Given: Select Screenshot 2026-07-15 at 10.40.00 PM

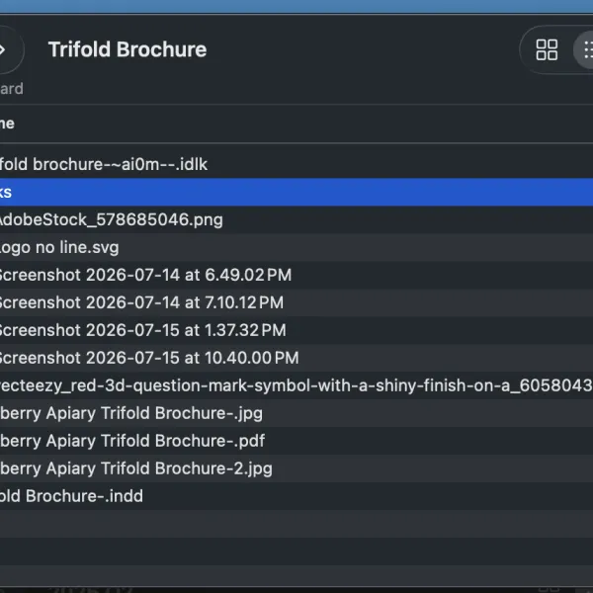Looking at the screenshot, I should click(149, 358).
